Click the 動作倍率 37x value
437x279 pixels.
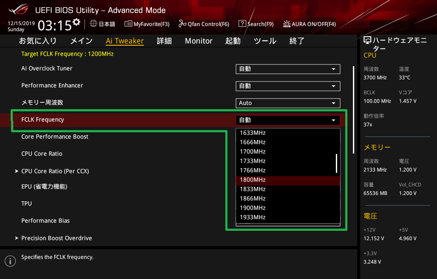pos(367,124)
